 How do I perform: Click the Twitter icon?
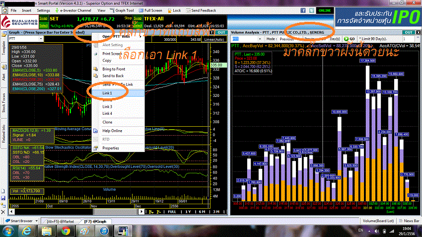[x=312, y=10]
